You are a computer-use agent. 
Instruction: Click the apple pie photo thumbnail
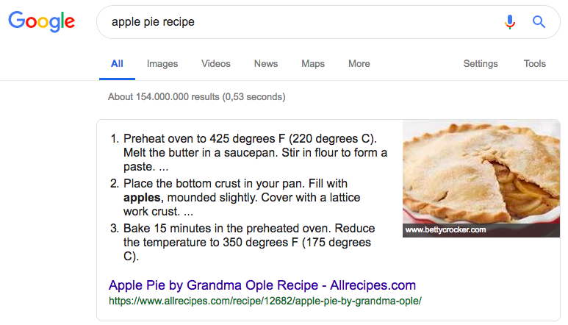pyautogui.click(x=481, y=173)
